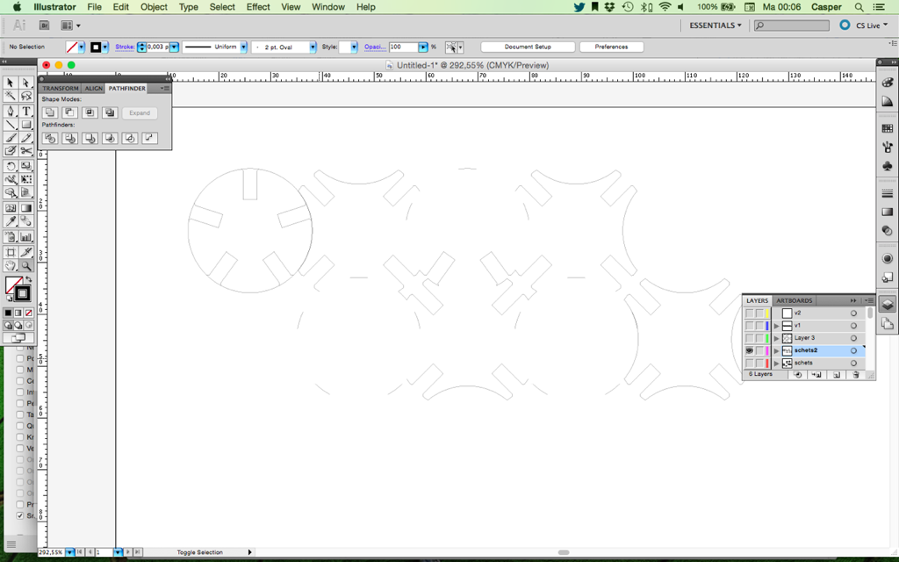Image resolution: width=899 pixels, height=562 pixels.
Task: Toggle lock on Layer 3
Action: point(759,338)
